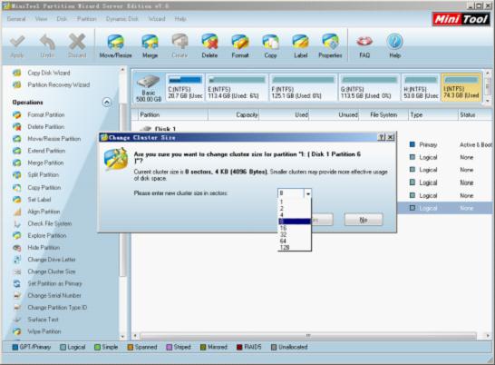Click the Label toolbar icon
This screenshot has height=365, width=495.
click(x=301, y=43)
